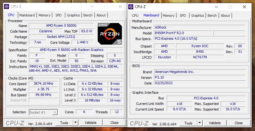Click CPU-Z app icon in left window title bar
The height and width of the screenshot is (131, 255).
click(6, 7)
